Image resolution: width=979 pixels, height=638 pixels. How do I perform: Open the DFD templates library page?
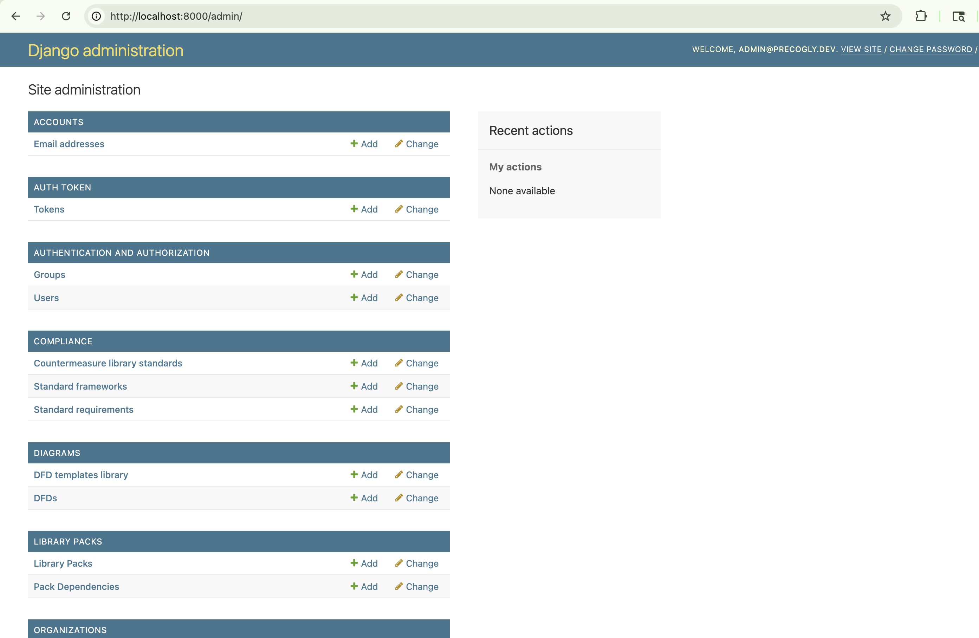(80, 474)
